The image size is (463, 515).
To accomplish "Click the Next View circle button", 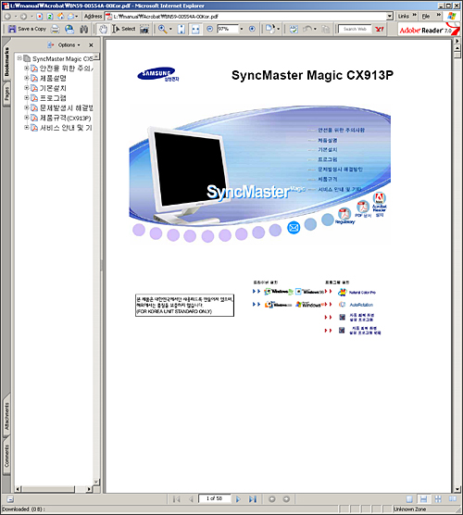I will pyautogui.click(x=286, y=499).
